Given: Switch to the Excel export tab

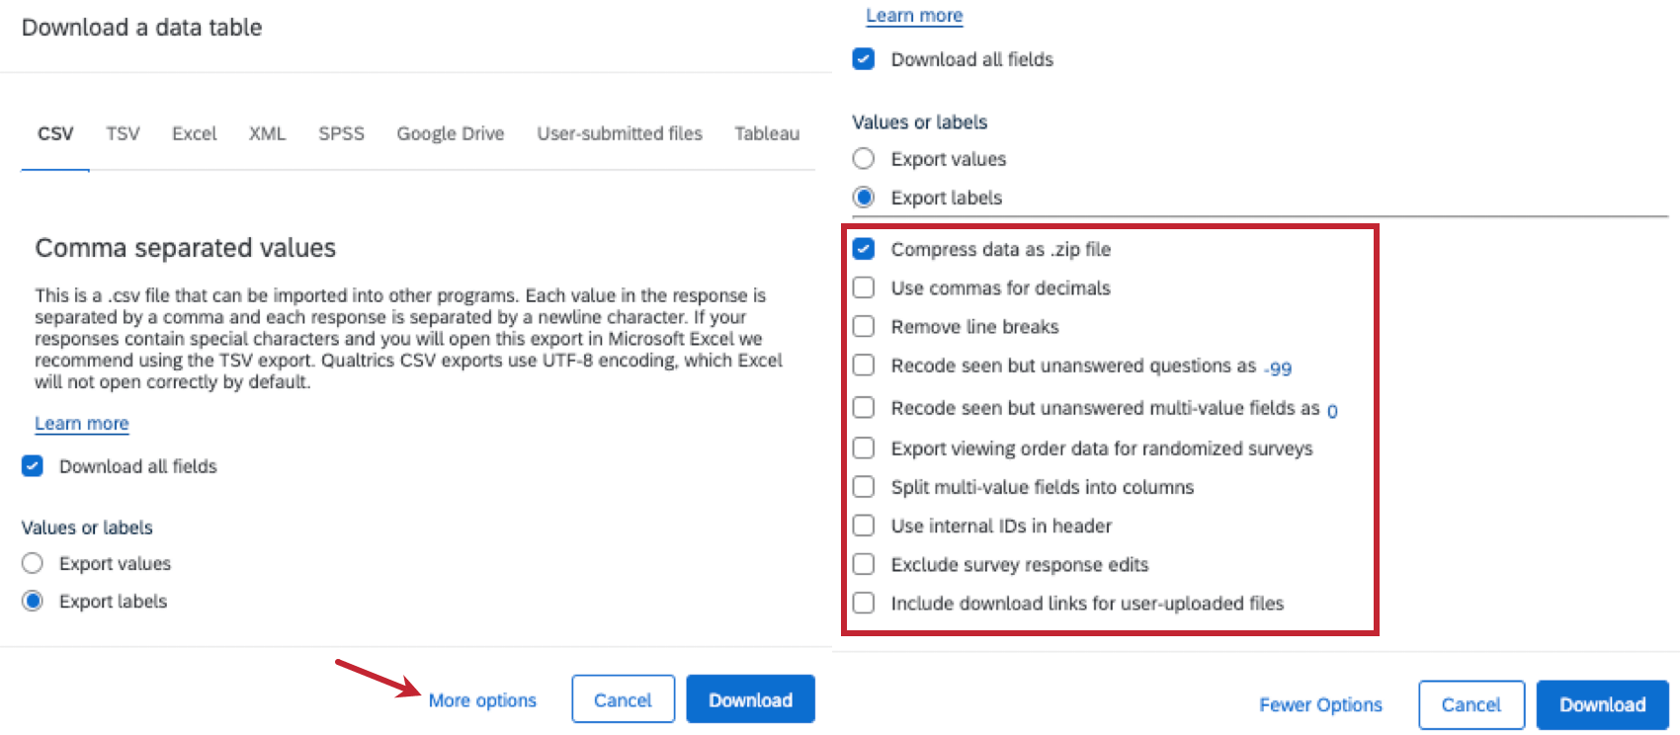Looking at the screenshot, I should (194, 133).
